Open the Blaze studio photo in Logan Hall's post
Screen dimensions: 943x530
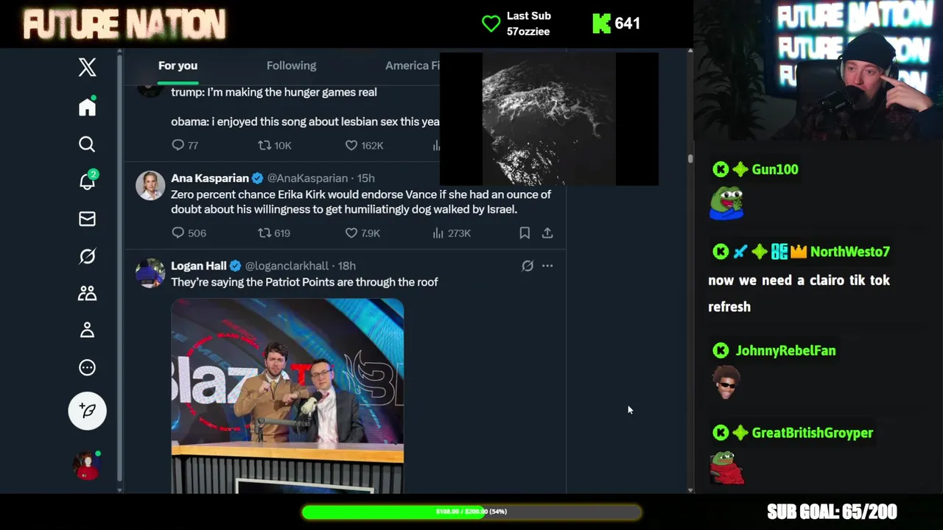pyautogui.click(x=287, y=395)
